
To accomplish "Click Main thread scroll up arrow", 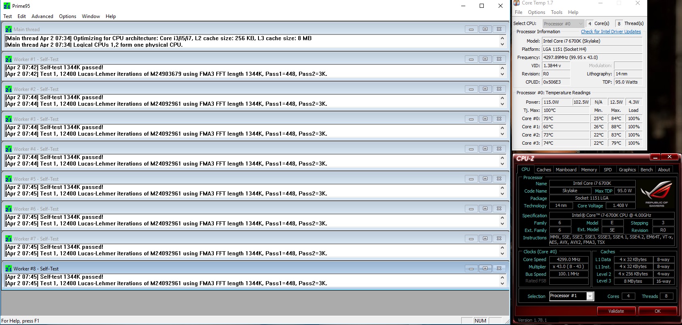I will pyautogui.click(x=502, y=38).
